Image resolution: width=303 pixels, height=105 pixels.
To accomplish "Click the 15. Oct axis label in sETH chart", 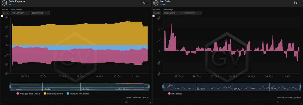I will pos(179,76).
